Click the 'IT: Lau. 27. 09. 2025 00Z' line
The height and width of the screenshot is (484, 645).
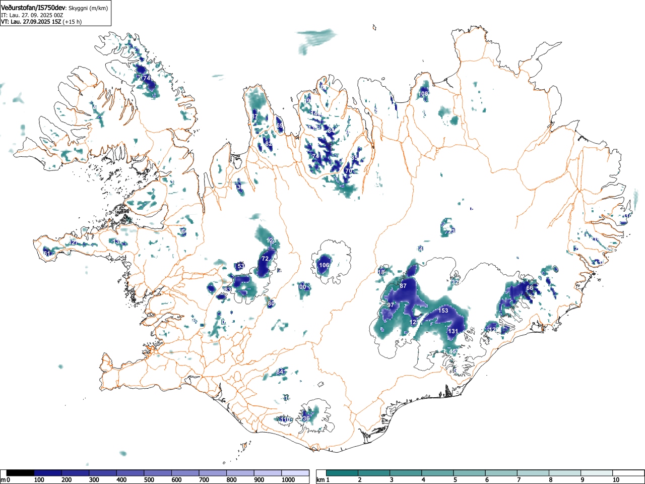(32, 15)
